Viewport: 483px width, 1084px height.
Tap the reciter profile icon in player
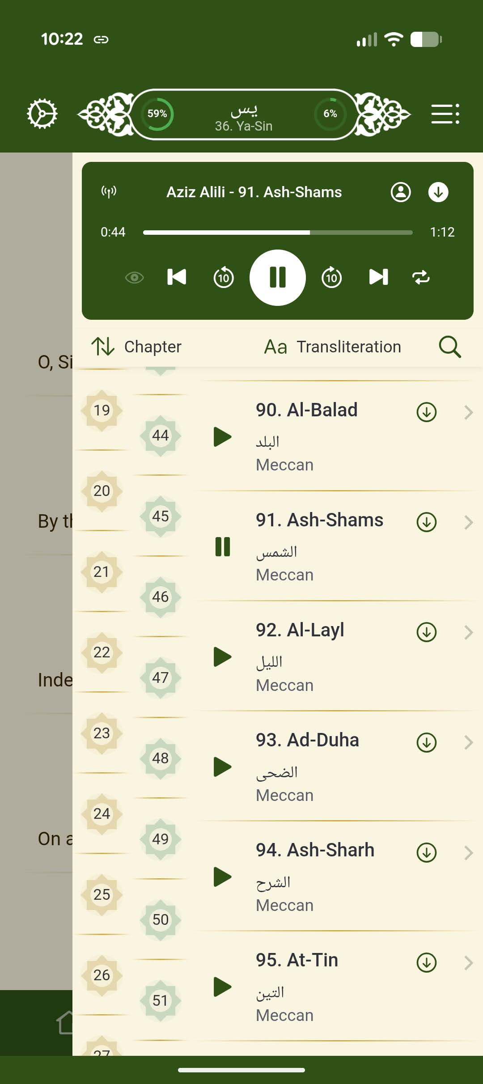point(401,192)
